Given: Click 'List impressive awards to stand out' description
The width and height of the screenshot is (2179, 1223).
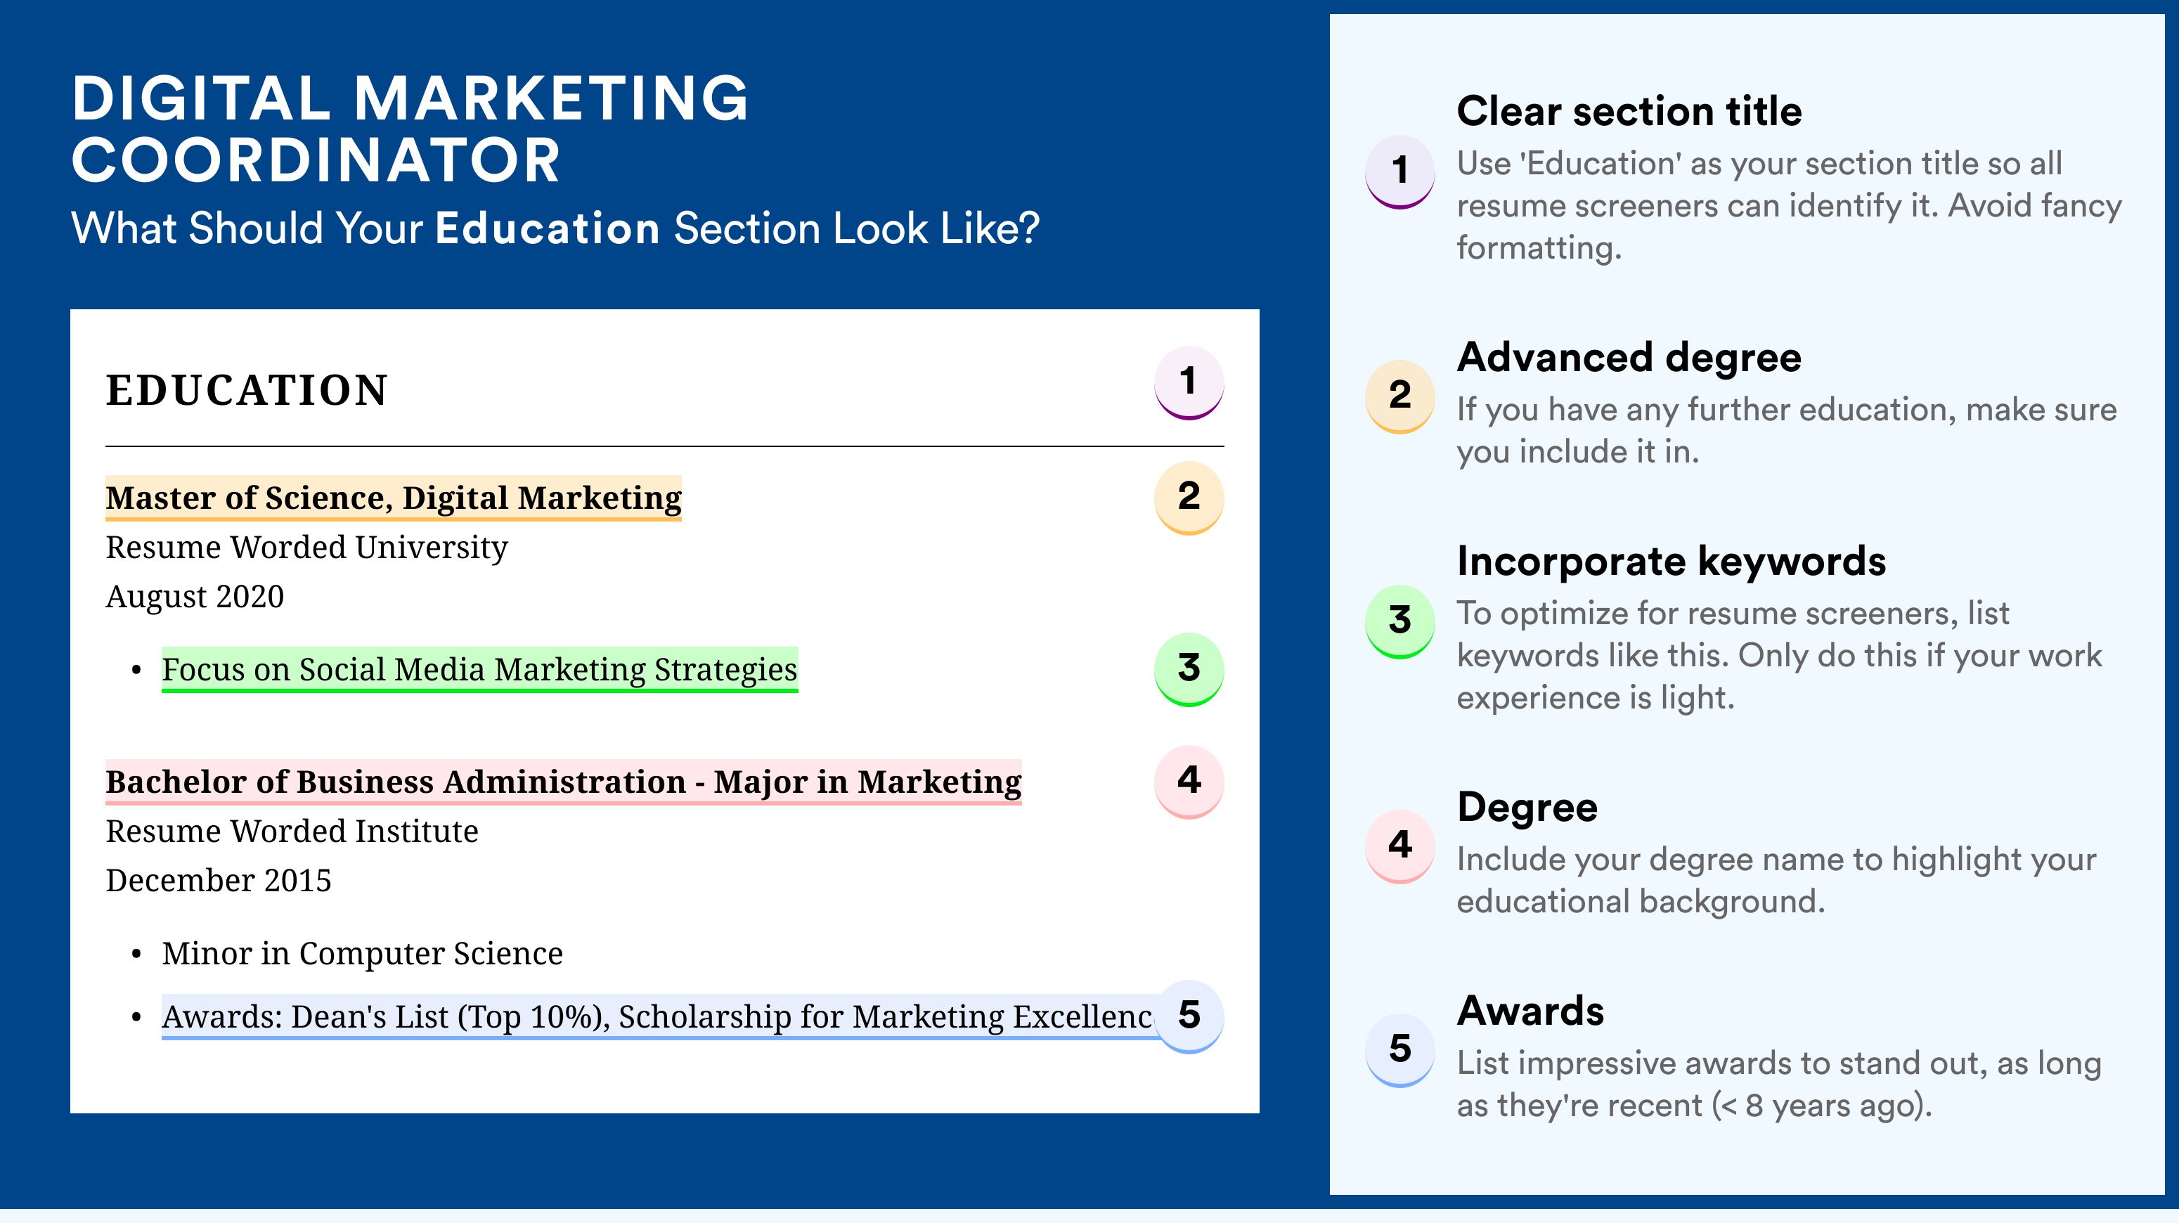Looking at the screenshot, I should click(x=1779, y=1085).
